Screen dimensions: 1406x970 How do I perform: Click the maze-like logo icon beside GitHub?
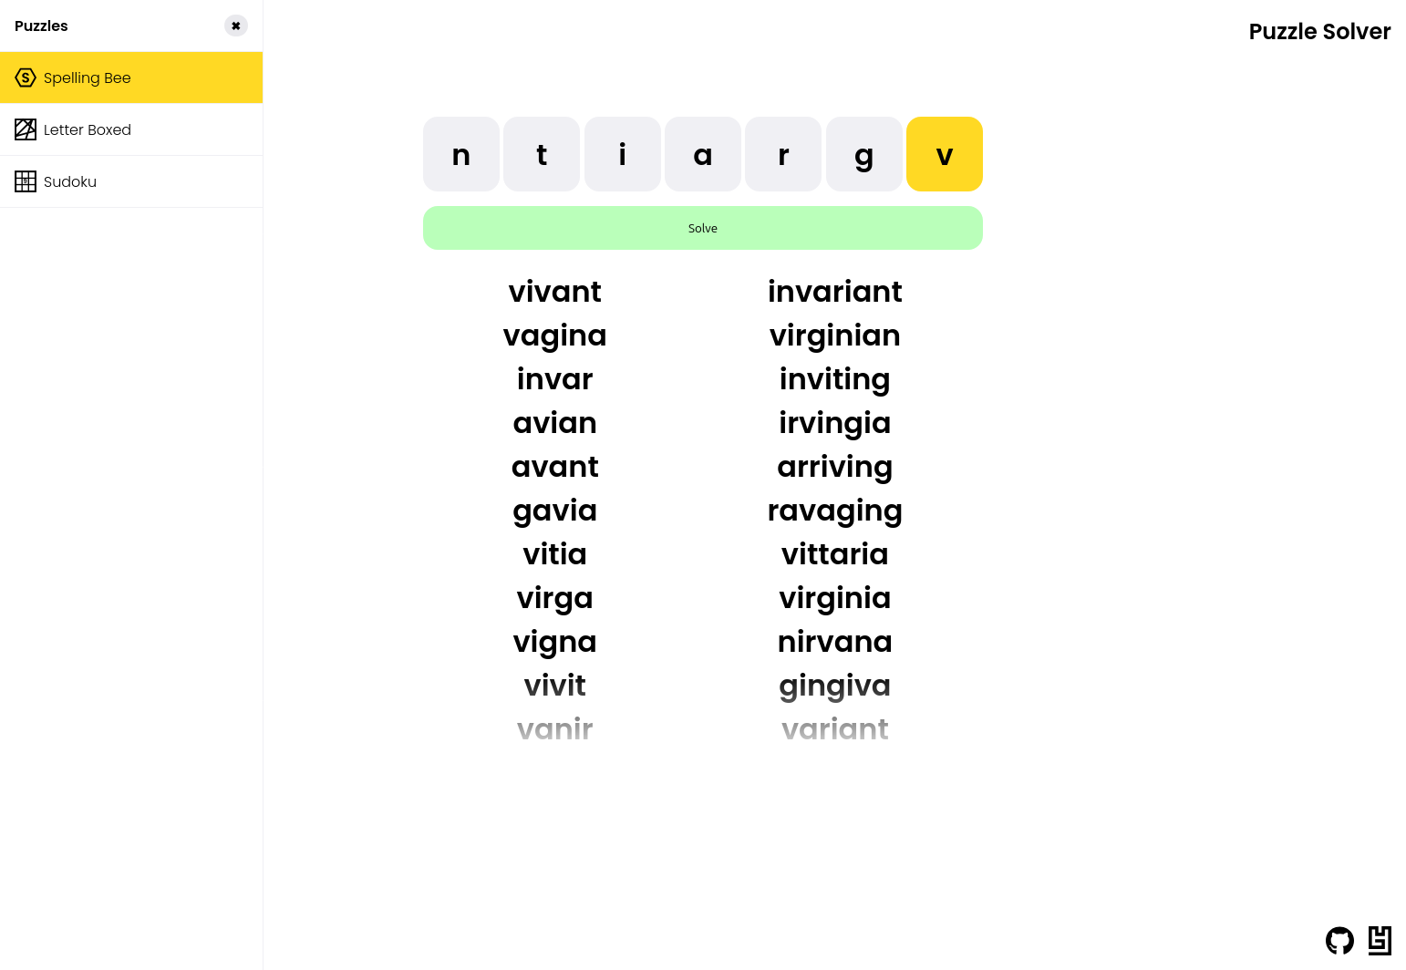pos(1380,940)
